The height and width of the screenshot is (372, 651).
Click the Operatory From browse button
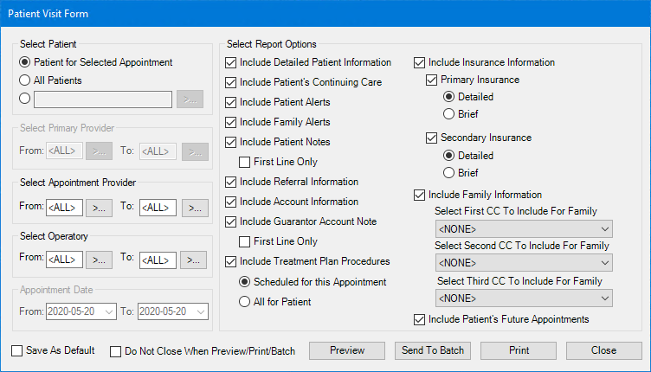(x=100, y=259)
